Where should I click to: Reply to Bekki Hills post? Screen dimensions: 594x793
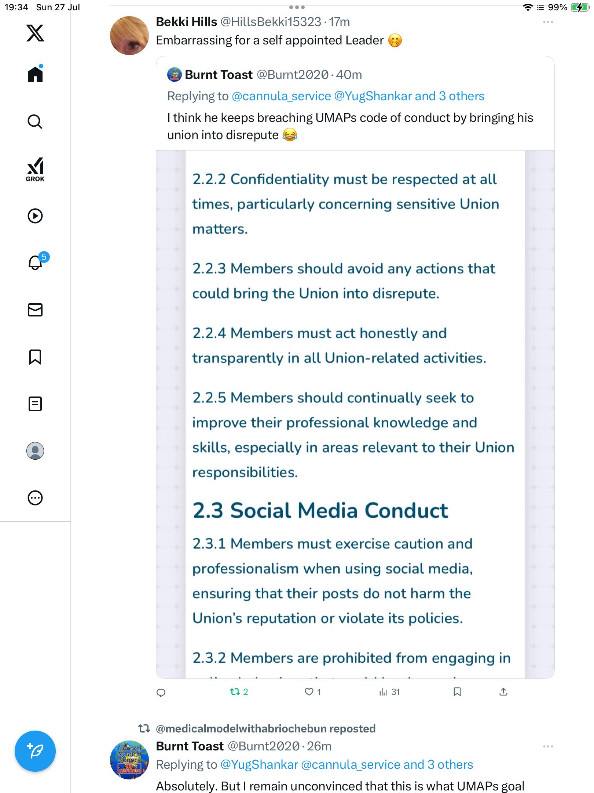161,692
